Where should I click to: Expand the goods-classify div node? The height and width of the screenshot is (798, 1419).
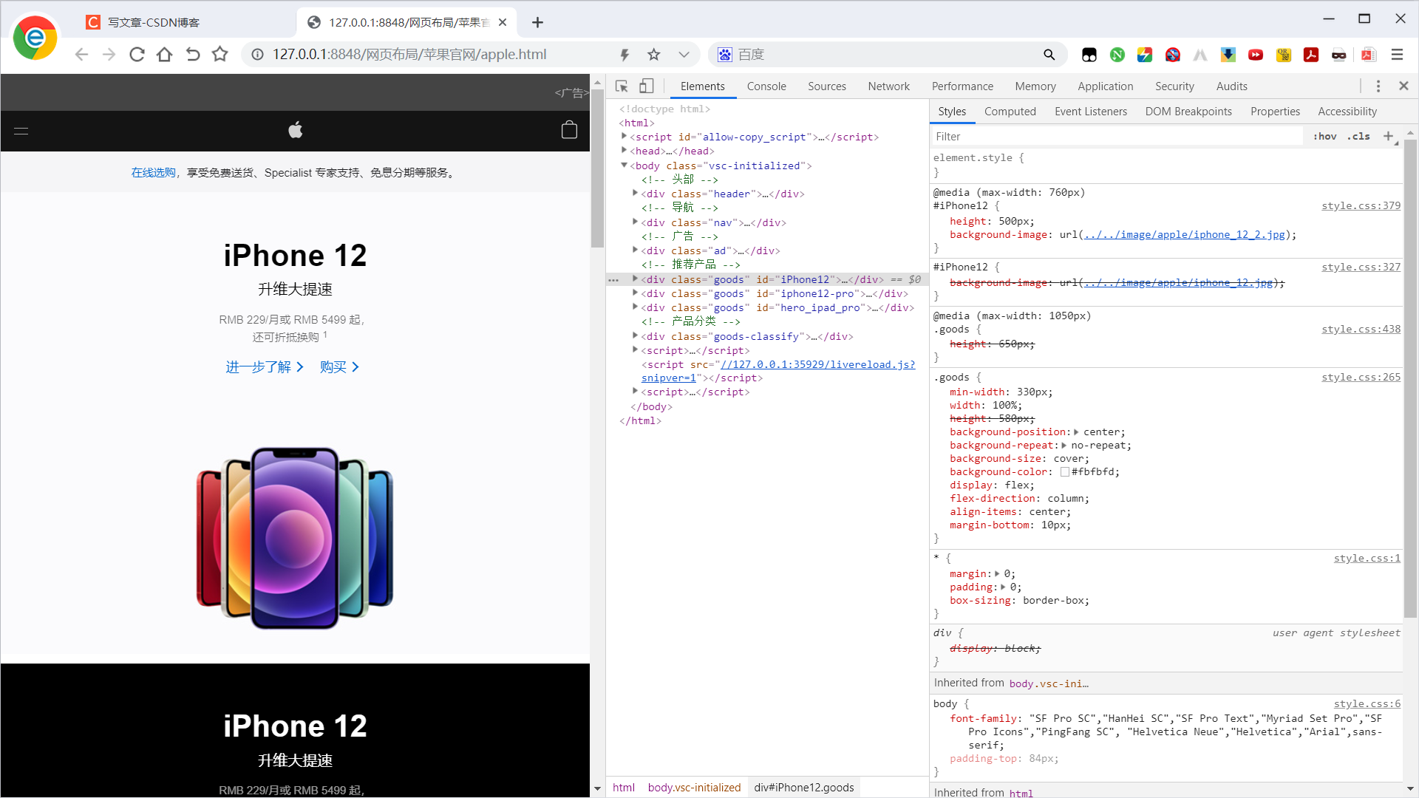pyautogui.click(x=635, y=336)
